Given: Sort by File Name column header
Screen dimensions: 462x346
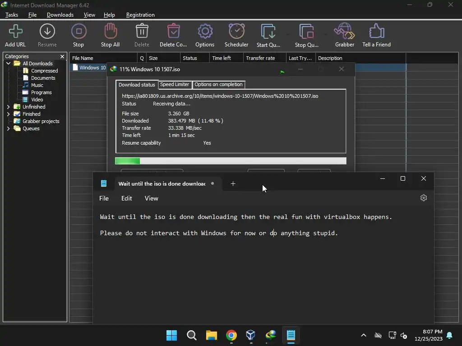Looking at the screenshot, I should pyautogui.click(x=103, y=58).
